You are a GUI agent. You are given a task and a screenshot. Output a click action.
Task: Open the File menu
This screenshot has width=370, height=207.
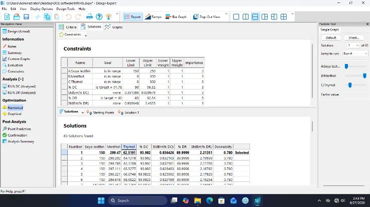4,8
